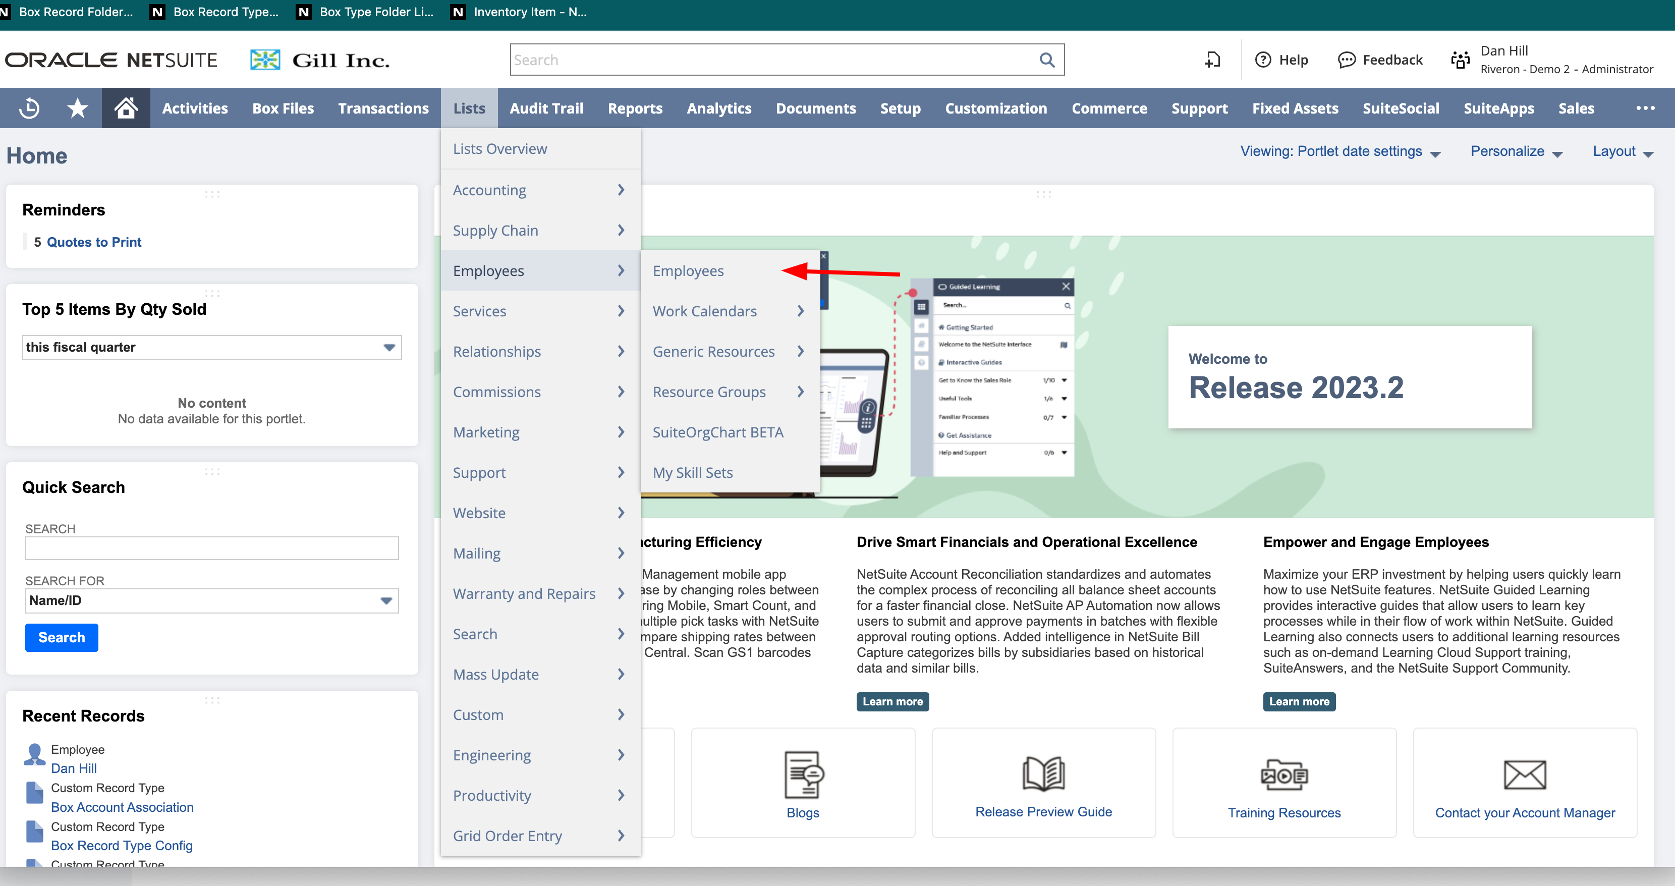Expand the more menus ellipsis in navigation bar
This screenshot has height=886, width=1675.
pyautogui.click(x=1645, y=108)
